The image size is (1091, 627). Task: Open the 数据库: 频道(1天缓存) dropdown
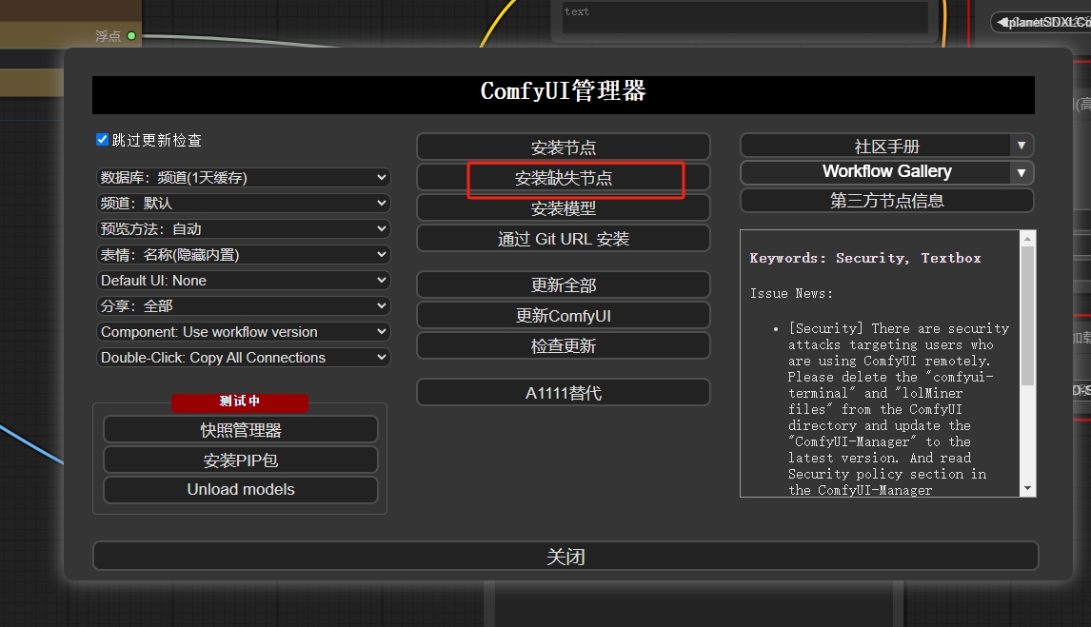click(x=243, y=177)
